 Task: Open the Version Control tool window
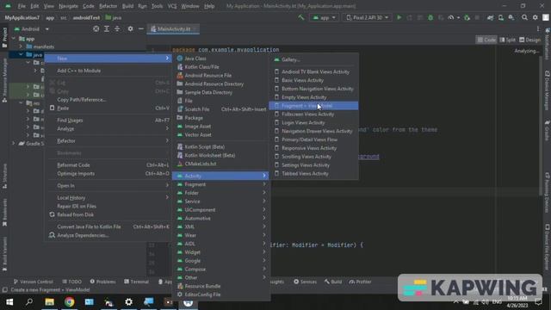tap(34, 282)
